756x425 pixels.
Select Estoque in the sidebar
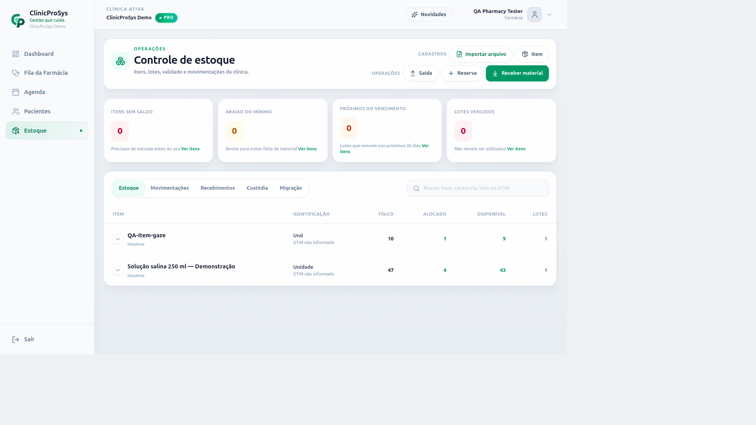47,131
